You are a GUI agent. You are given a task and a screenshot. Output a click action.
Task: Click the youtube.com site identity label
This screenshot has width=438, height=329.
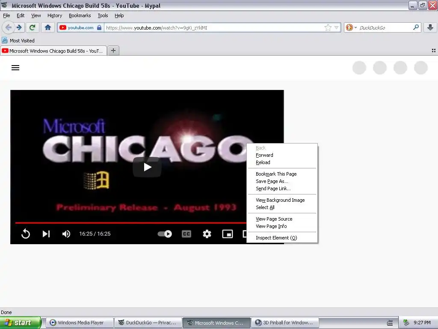[x=80, y=27]
